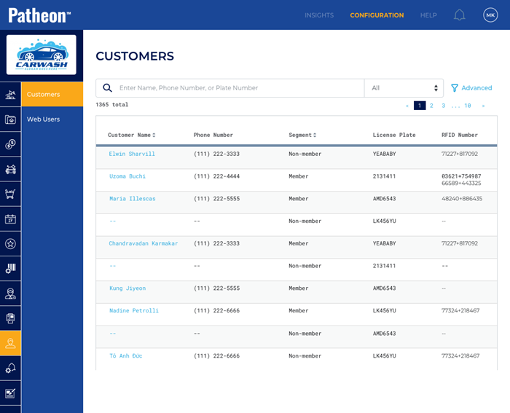Open the barcode icon in sidebar
Viewport: 510px width, 413px height.
pos(10,268)
